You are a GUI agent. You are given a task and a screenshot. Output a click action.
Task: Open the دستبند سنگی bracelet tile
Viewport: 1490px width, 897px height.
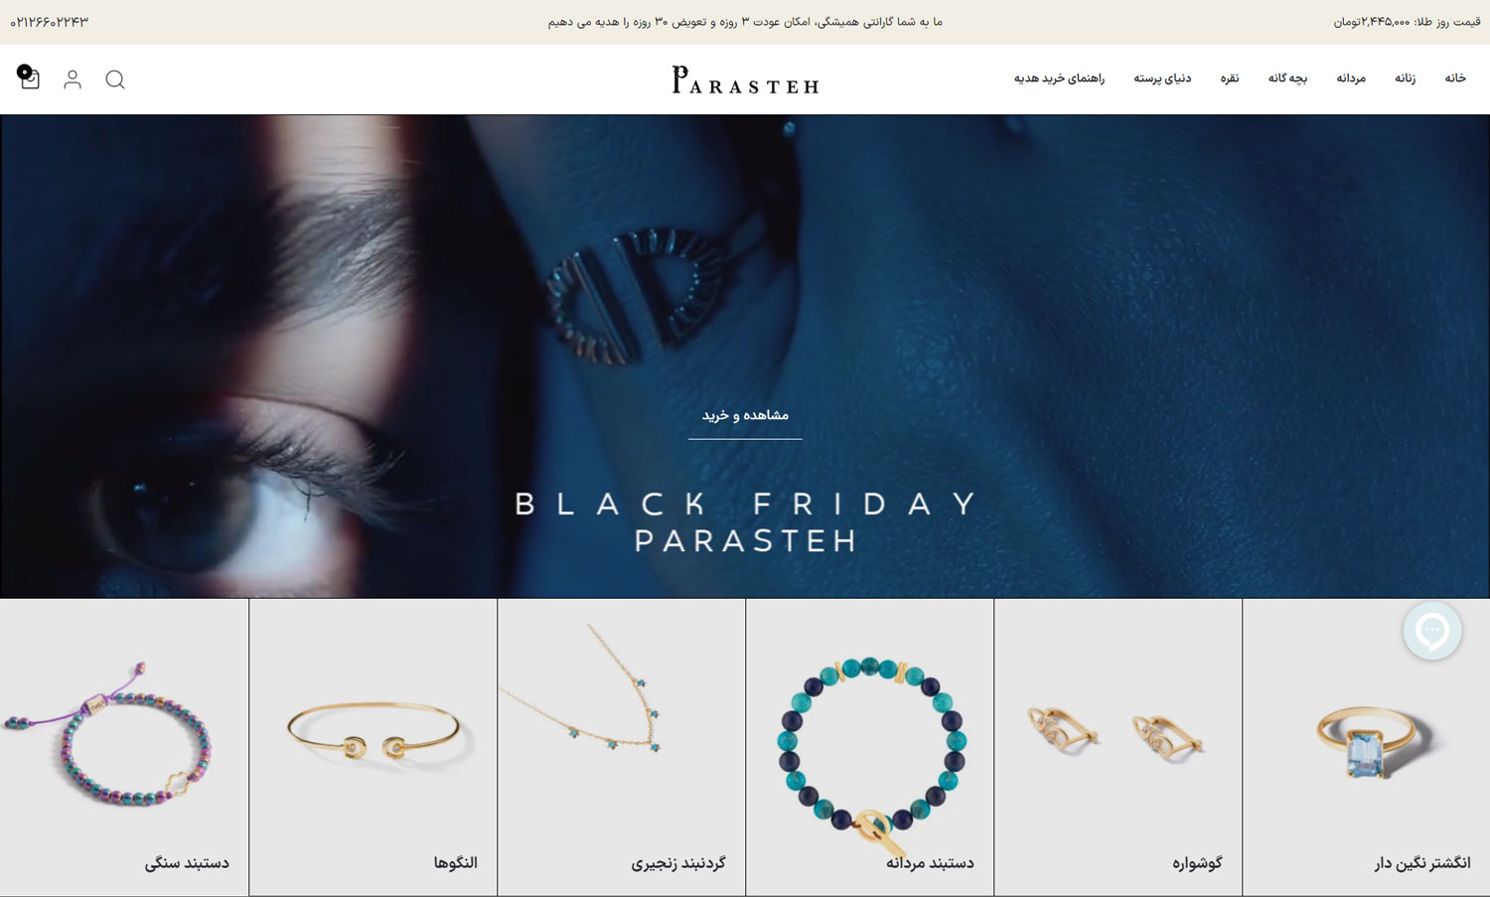tap(124, 747)
